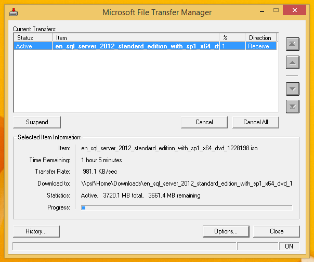
Task: Click the \\psf\Home\Downloads download path
Action: coord(187,184)
